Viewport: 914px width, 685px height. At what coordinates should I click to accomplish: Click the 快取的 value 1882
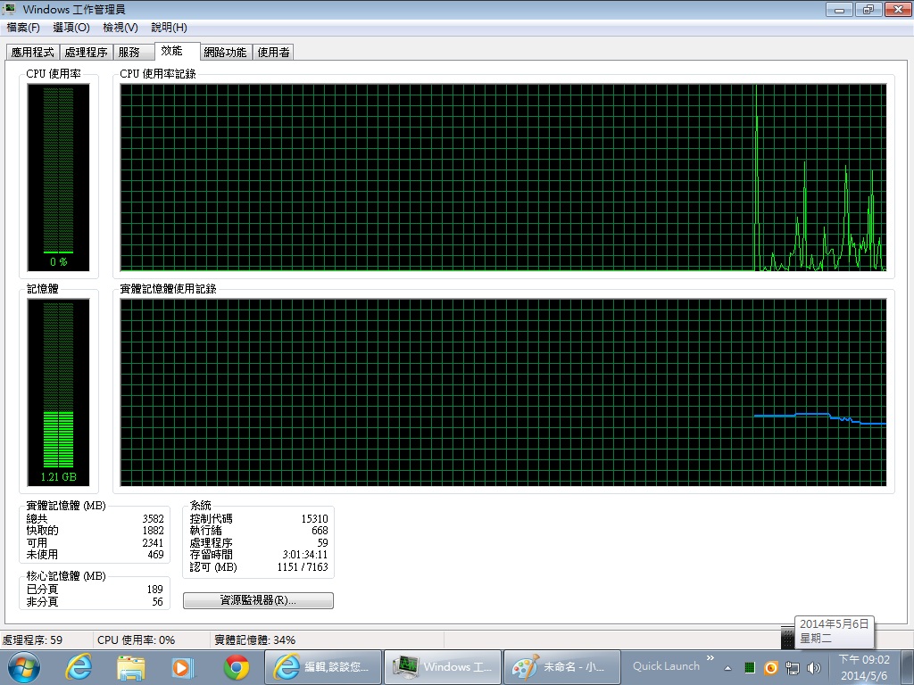(154, 531)
